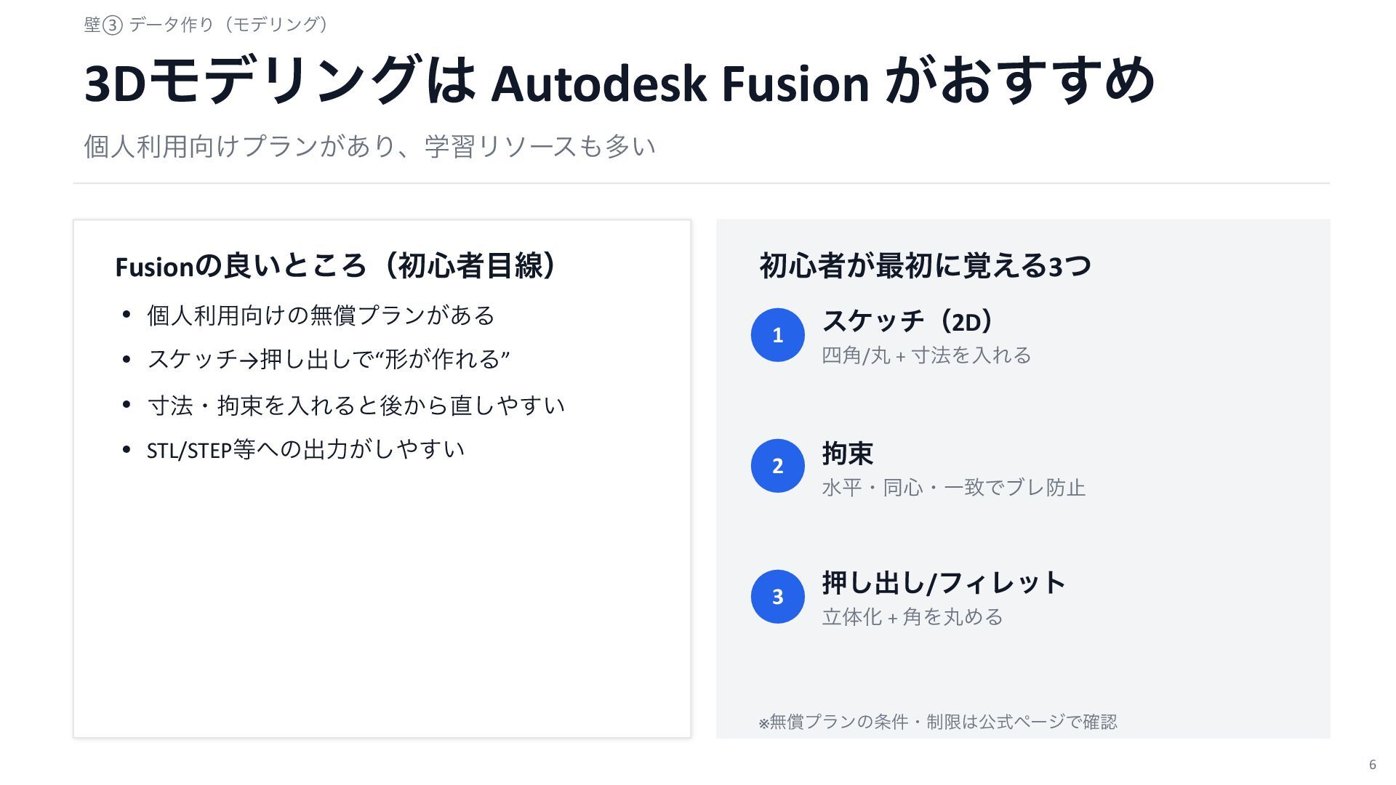Click the slide page number 6
Screen dimensions: 1396x785
point(1373,765)
